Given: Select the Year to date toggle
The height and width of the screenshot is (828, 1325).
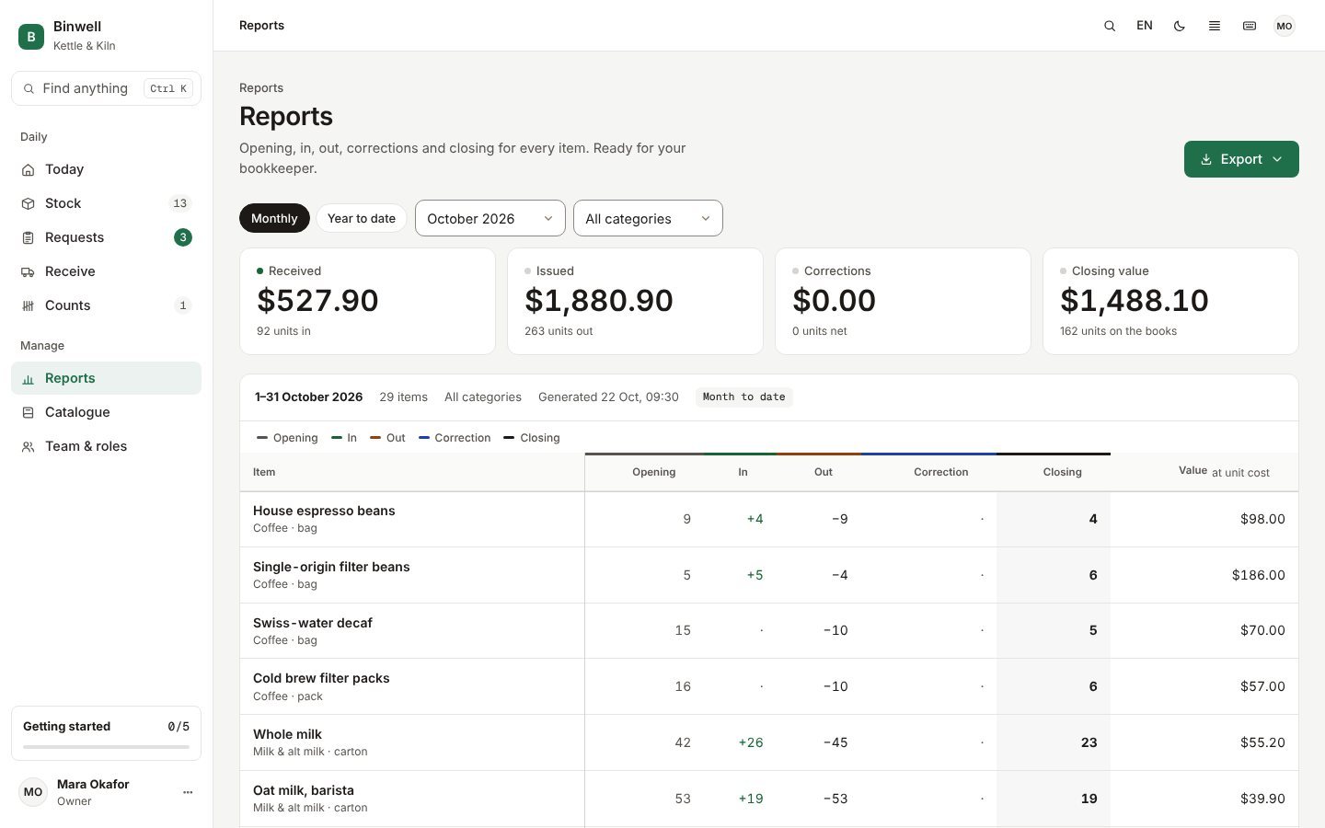Looking at the screenshot, I should [x=362, y=218].
